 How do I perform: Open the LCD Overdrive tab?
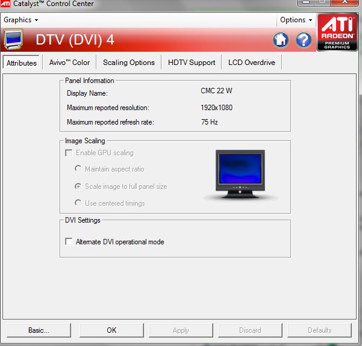pos(252,63)
